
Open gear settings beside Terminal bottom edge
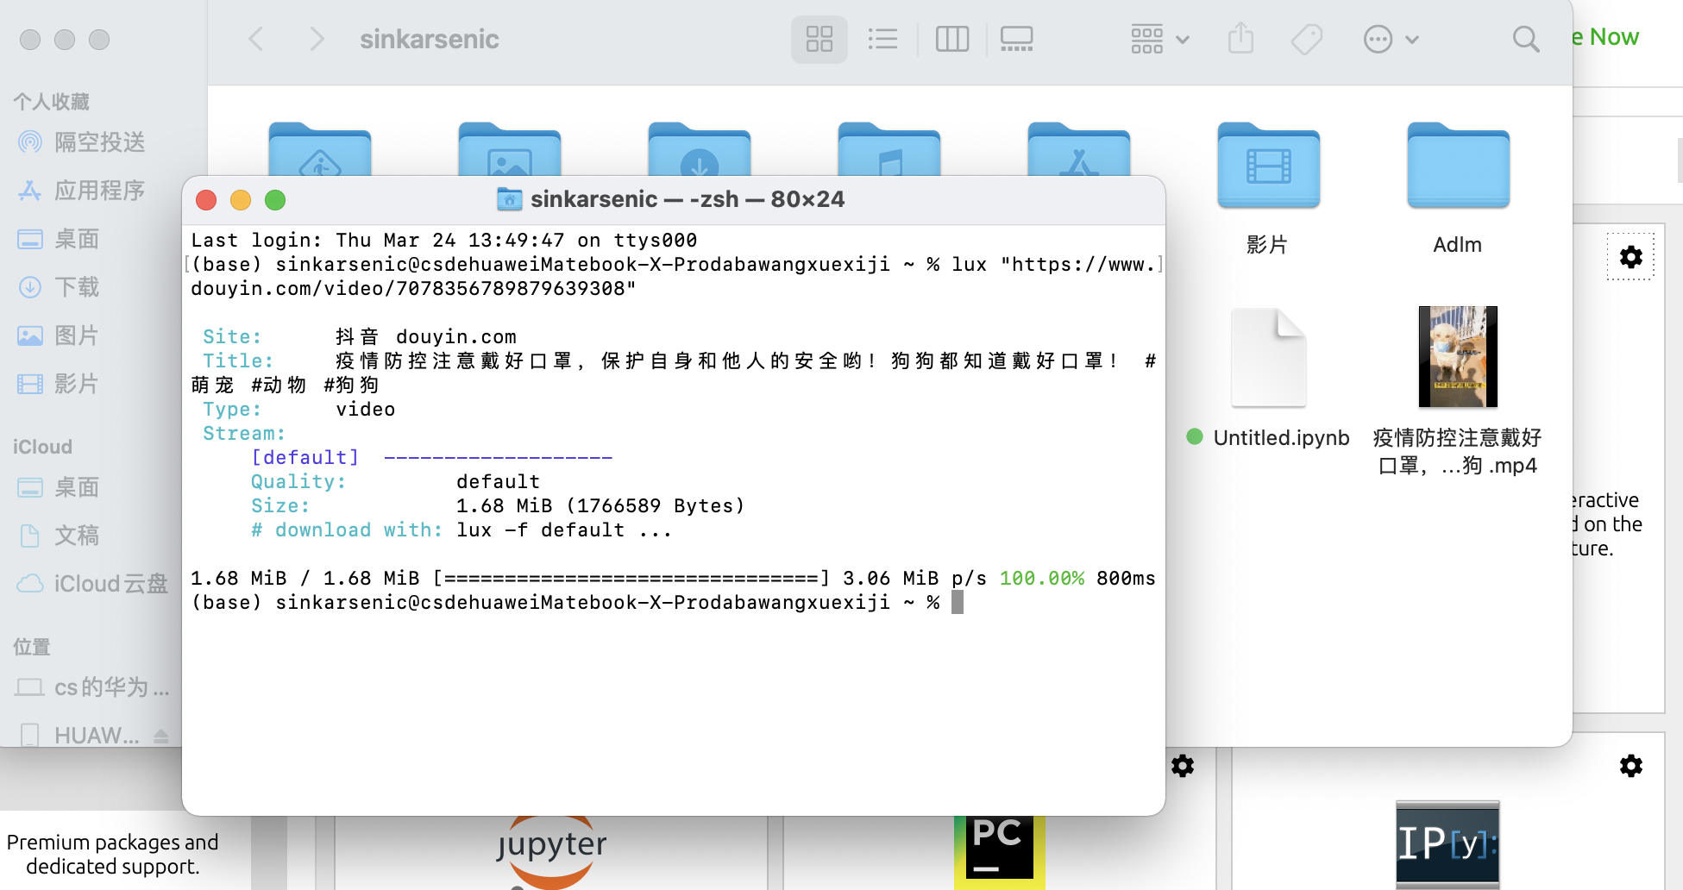1183,766
